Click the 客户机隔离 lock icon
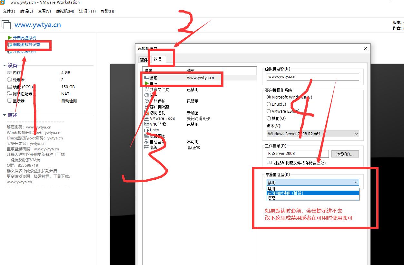The width and height of the screenshot is (404, 265). point(147,107)
